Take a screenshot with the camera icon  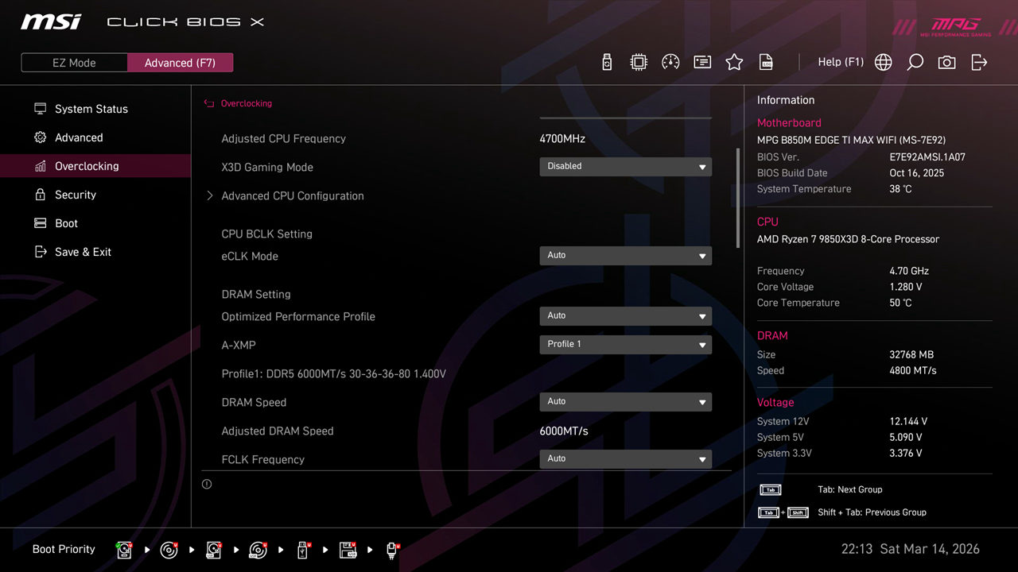tap(946, 62)
